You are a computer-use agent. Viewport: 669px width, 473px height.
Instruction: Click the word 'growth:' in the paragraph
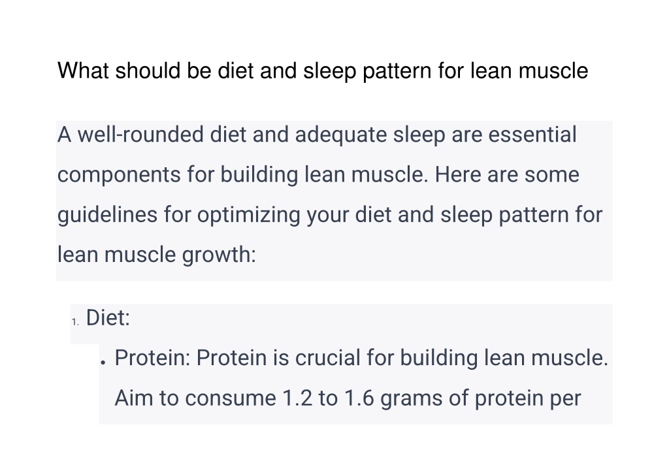pos(219,255)
